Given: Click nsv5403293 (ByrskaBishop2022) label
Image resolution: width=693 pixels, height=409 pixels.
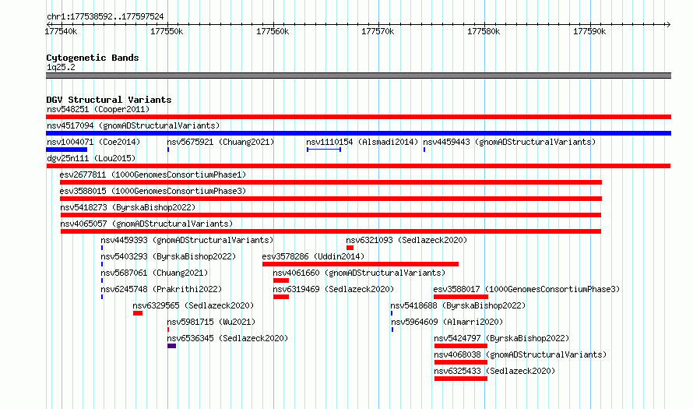Looking at the screenshot, I should (x=168, y=256).
